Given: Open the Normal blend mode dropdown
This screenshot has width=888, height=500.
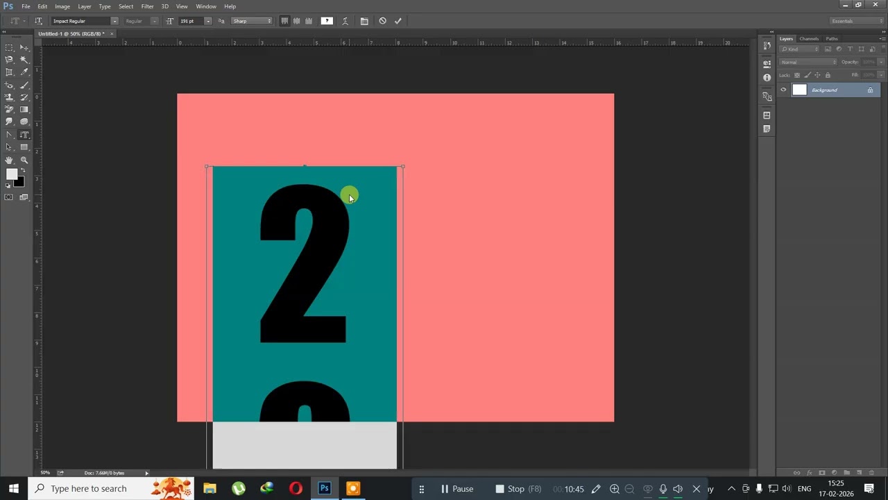Looking at the screenshot, I should coord(808,62).
